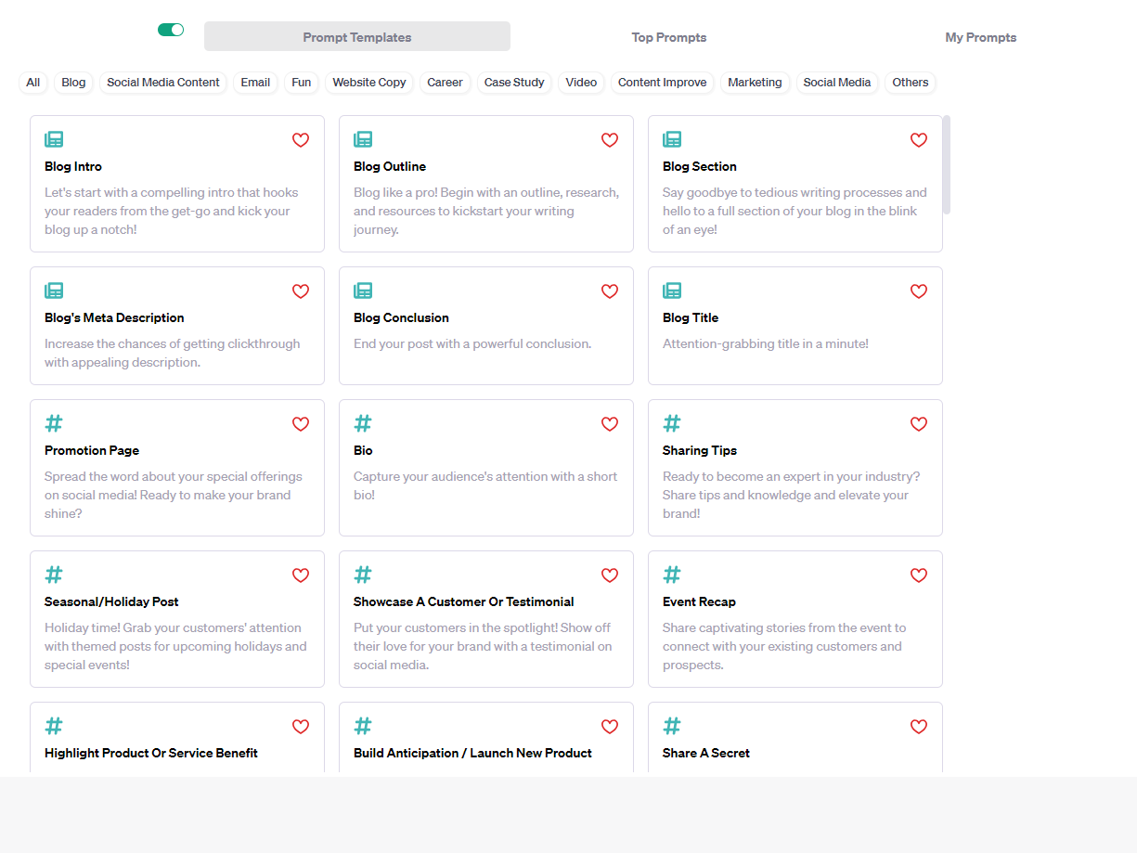Click the hashtag icon on Sharing Tips card
Image resolution: width=1137 pixels, height=853 pixels.
(x=671, y=422)
